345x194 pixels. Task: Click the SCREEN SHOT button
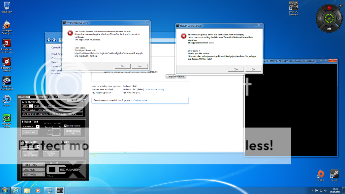tap(51, 154)
